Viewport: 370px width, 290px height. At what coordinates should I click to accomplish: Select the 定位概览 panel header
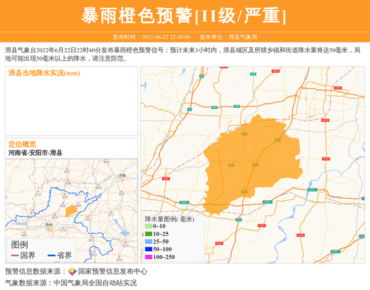[x=22, y=144]
